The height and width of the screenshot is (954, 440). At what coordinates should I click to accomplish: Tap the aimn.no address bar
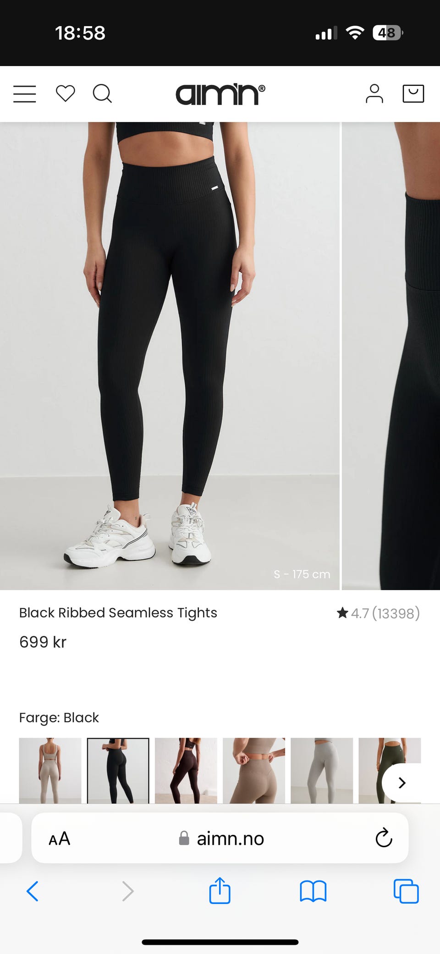[220, 838]
